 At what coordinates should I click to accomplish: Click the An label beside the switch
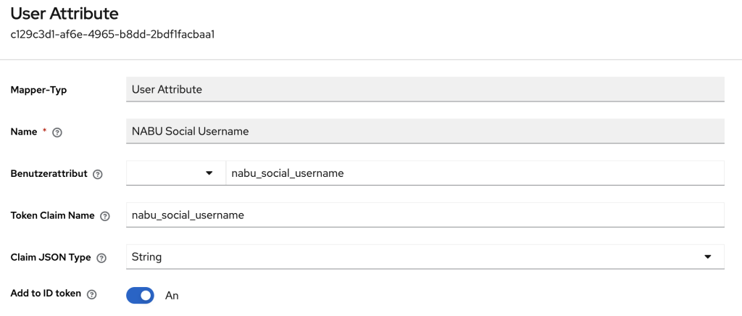172,296
